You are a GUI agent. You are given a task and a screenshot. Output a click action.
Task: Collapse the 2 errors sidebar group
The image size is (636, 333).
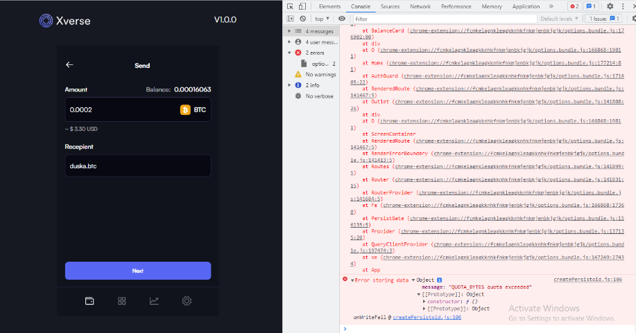click(289, 53)
